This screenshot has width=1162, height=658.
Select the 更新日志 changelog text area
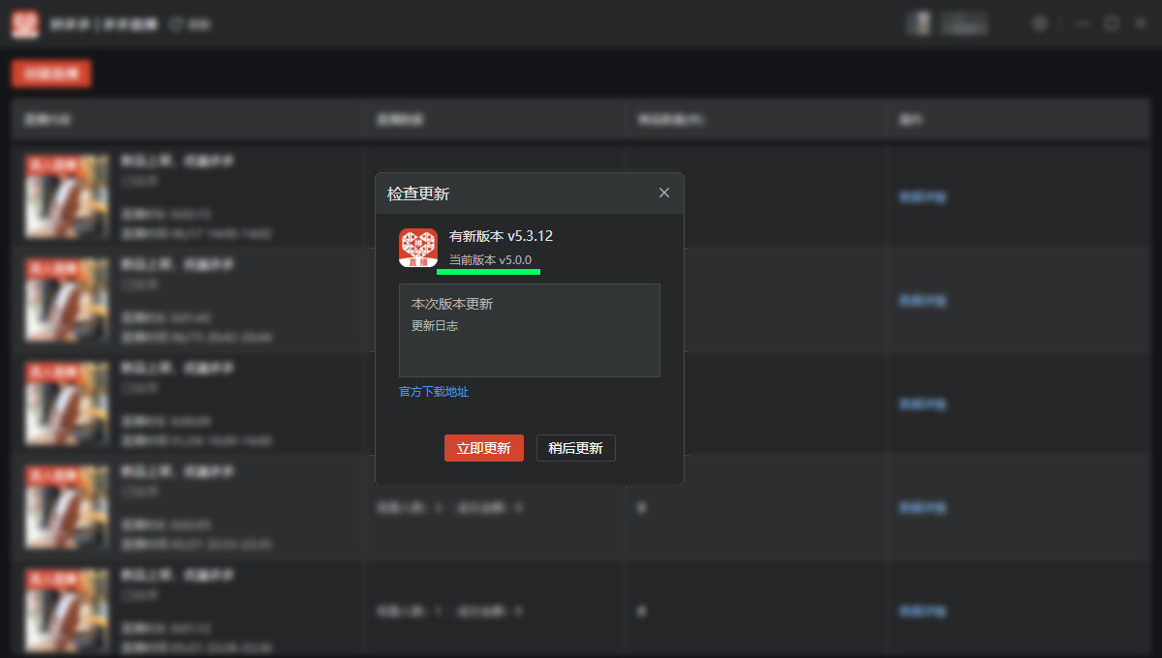pos(529,330)
